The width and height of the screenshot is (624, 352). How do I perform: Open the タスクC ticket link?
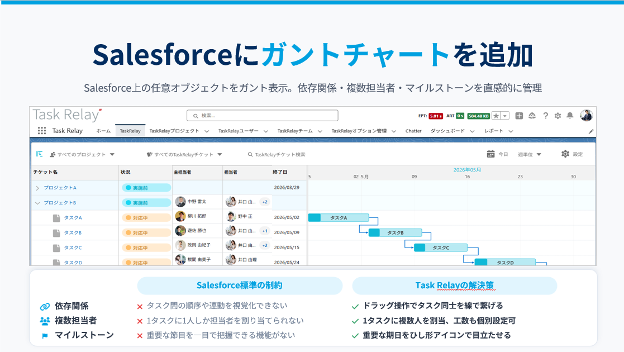coord(73,248)
